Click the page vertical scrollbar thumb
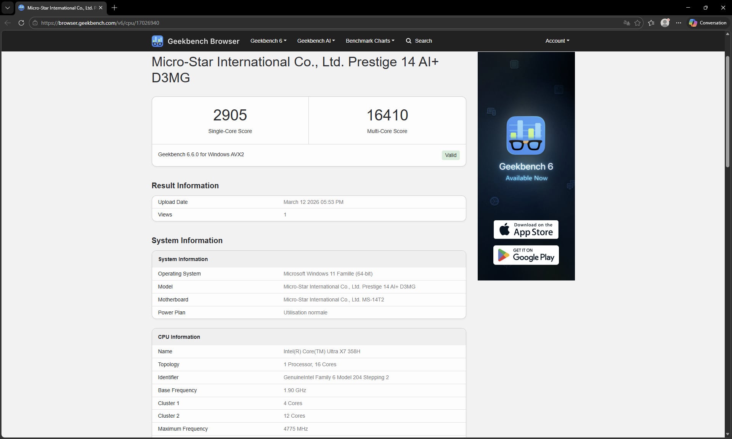 (x=727, y=112)
